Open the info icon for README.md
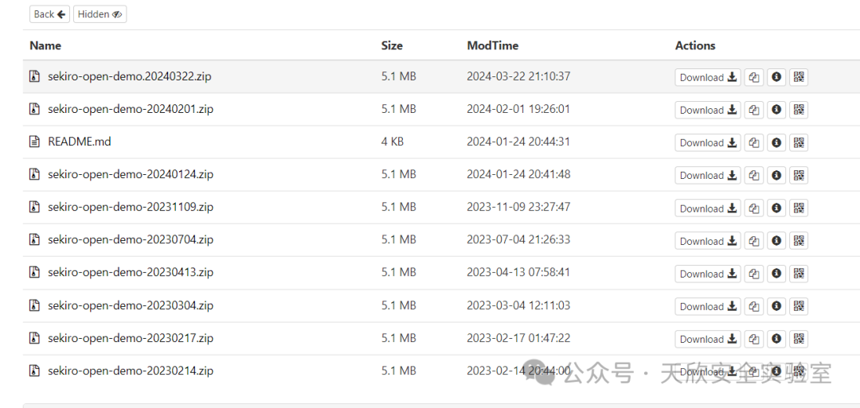860x408 pixels. click(x=776, y=143)
